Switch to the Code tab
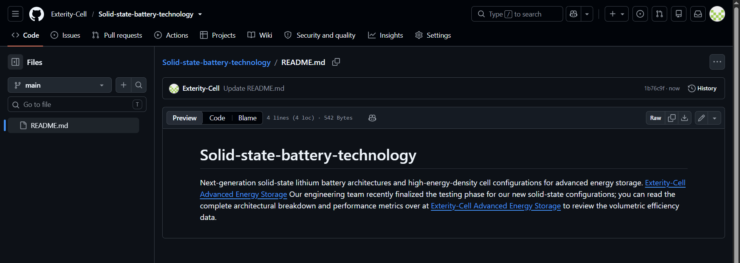 pyautogui.click(x=25, y=35)
